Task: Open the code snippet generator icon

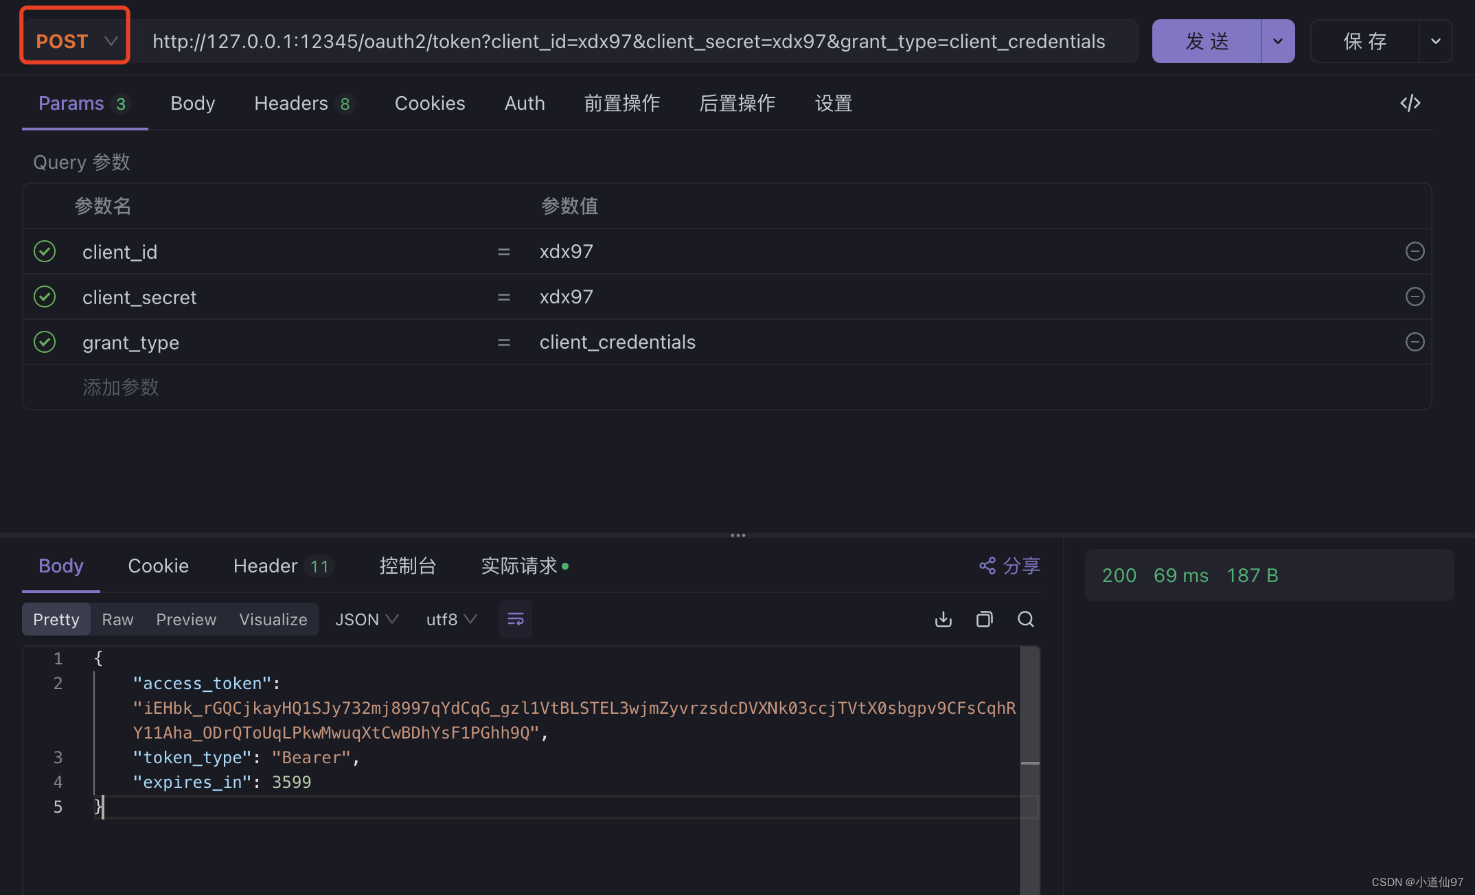Action: pos(1410,103)
